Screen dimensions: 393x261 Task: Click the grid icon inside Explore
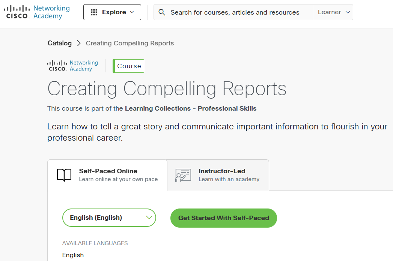(x=93, y=12)
